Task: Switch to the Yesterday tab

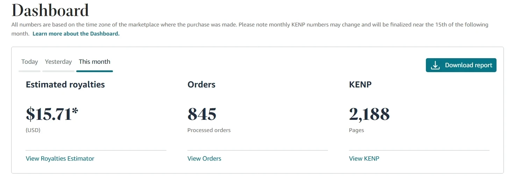Action: tap(58, 62)
